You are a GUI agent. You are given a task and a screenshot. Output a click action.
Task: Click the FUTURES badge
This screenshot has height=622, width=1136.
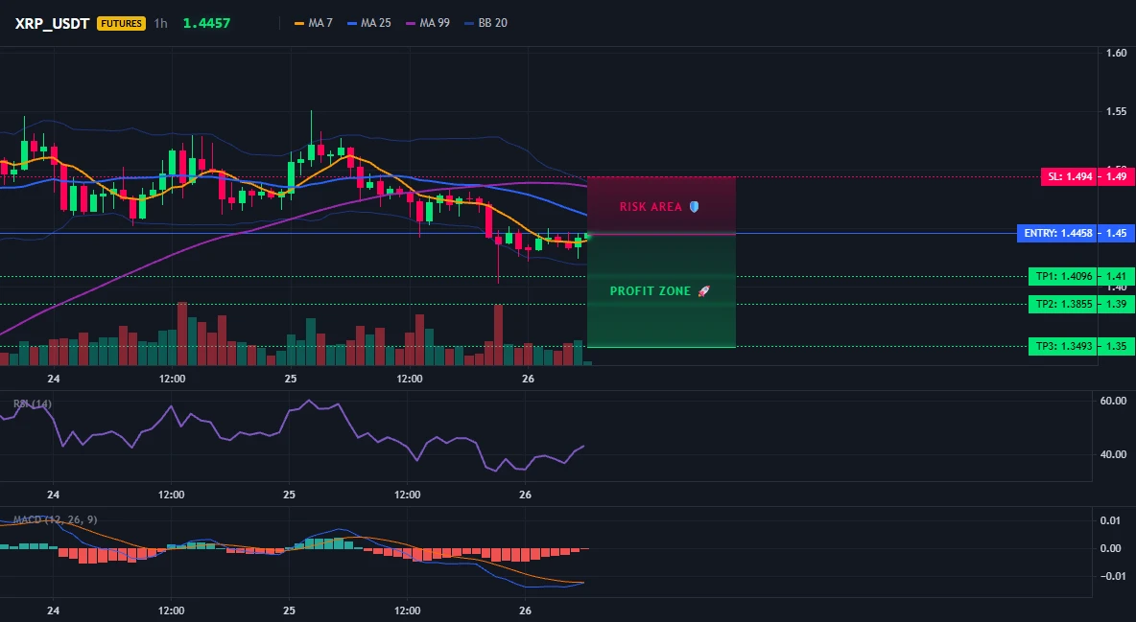click(121, 23)
